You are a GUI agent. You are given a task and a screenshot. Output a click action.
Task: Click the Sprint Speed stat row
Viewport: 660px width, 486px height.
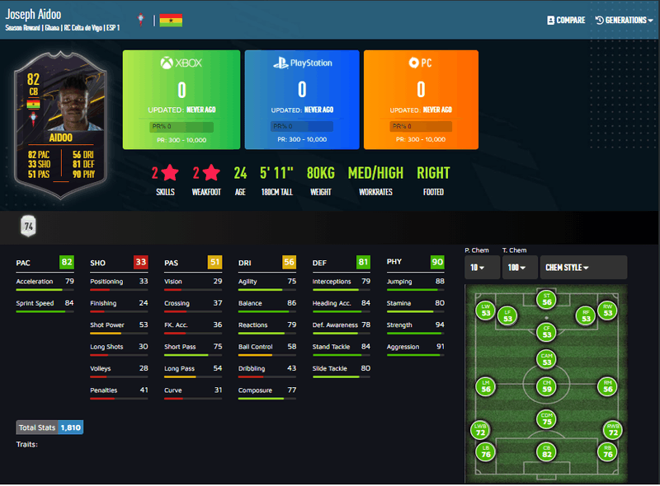(45, 306)
